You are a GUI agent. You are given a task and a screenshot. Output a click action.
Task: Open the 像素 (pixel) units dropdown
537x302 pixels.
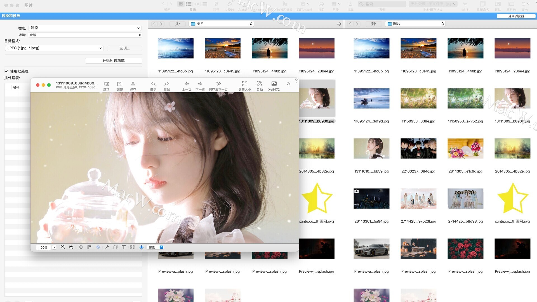156,247
